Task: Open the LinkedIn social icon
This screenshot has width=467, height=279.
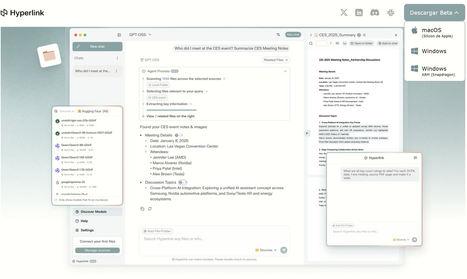Action: tap(359, 12)
